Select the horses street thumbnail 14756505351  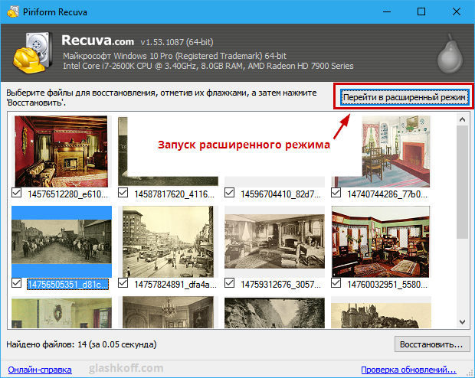61,242
